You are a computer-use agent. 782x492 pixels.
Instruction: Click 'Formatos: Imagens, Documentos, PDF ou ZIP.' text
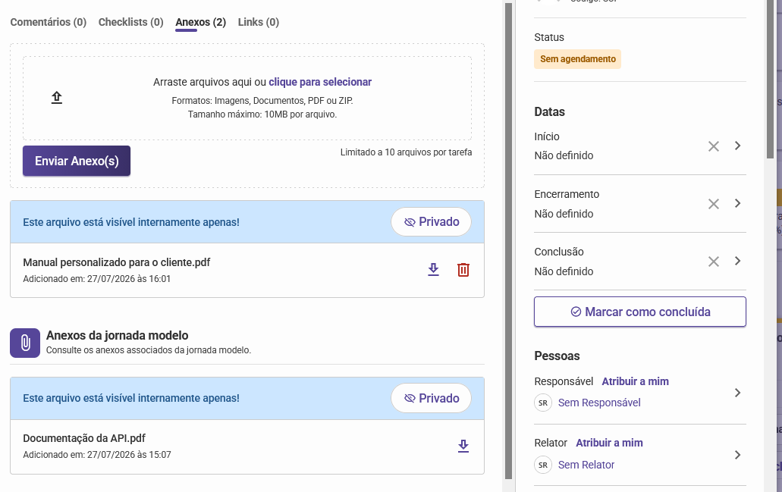pos(262,101)
